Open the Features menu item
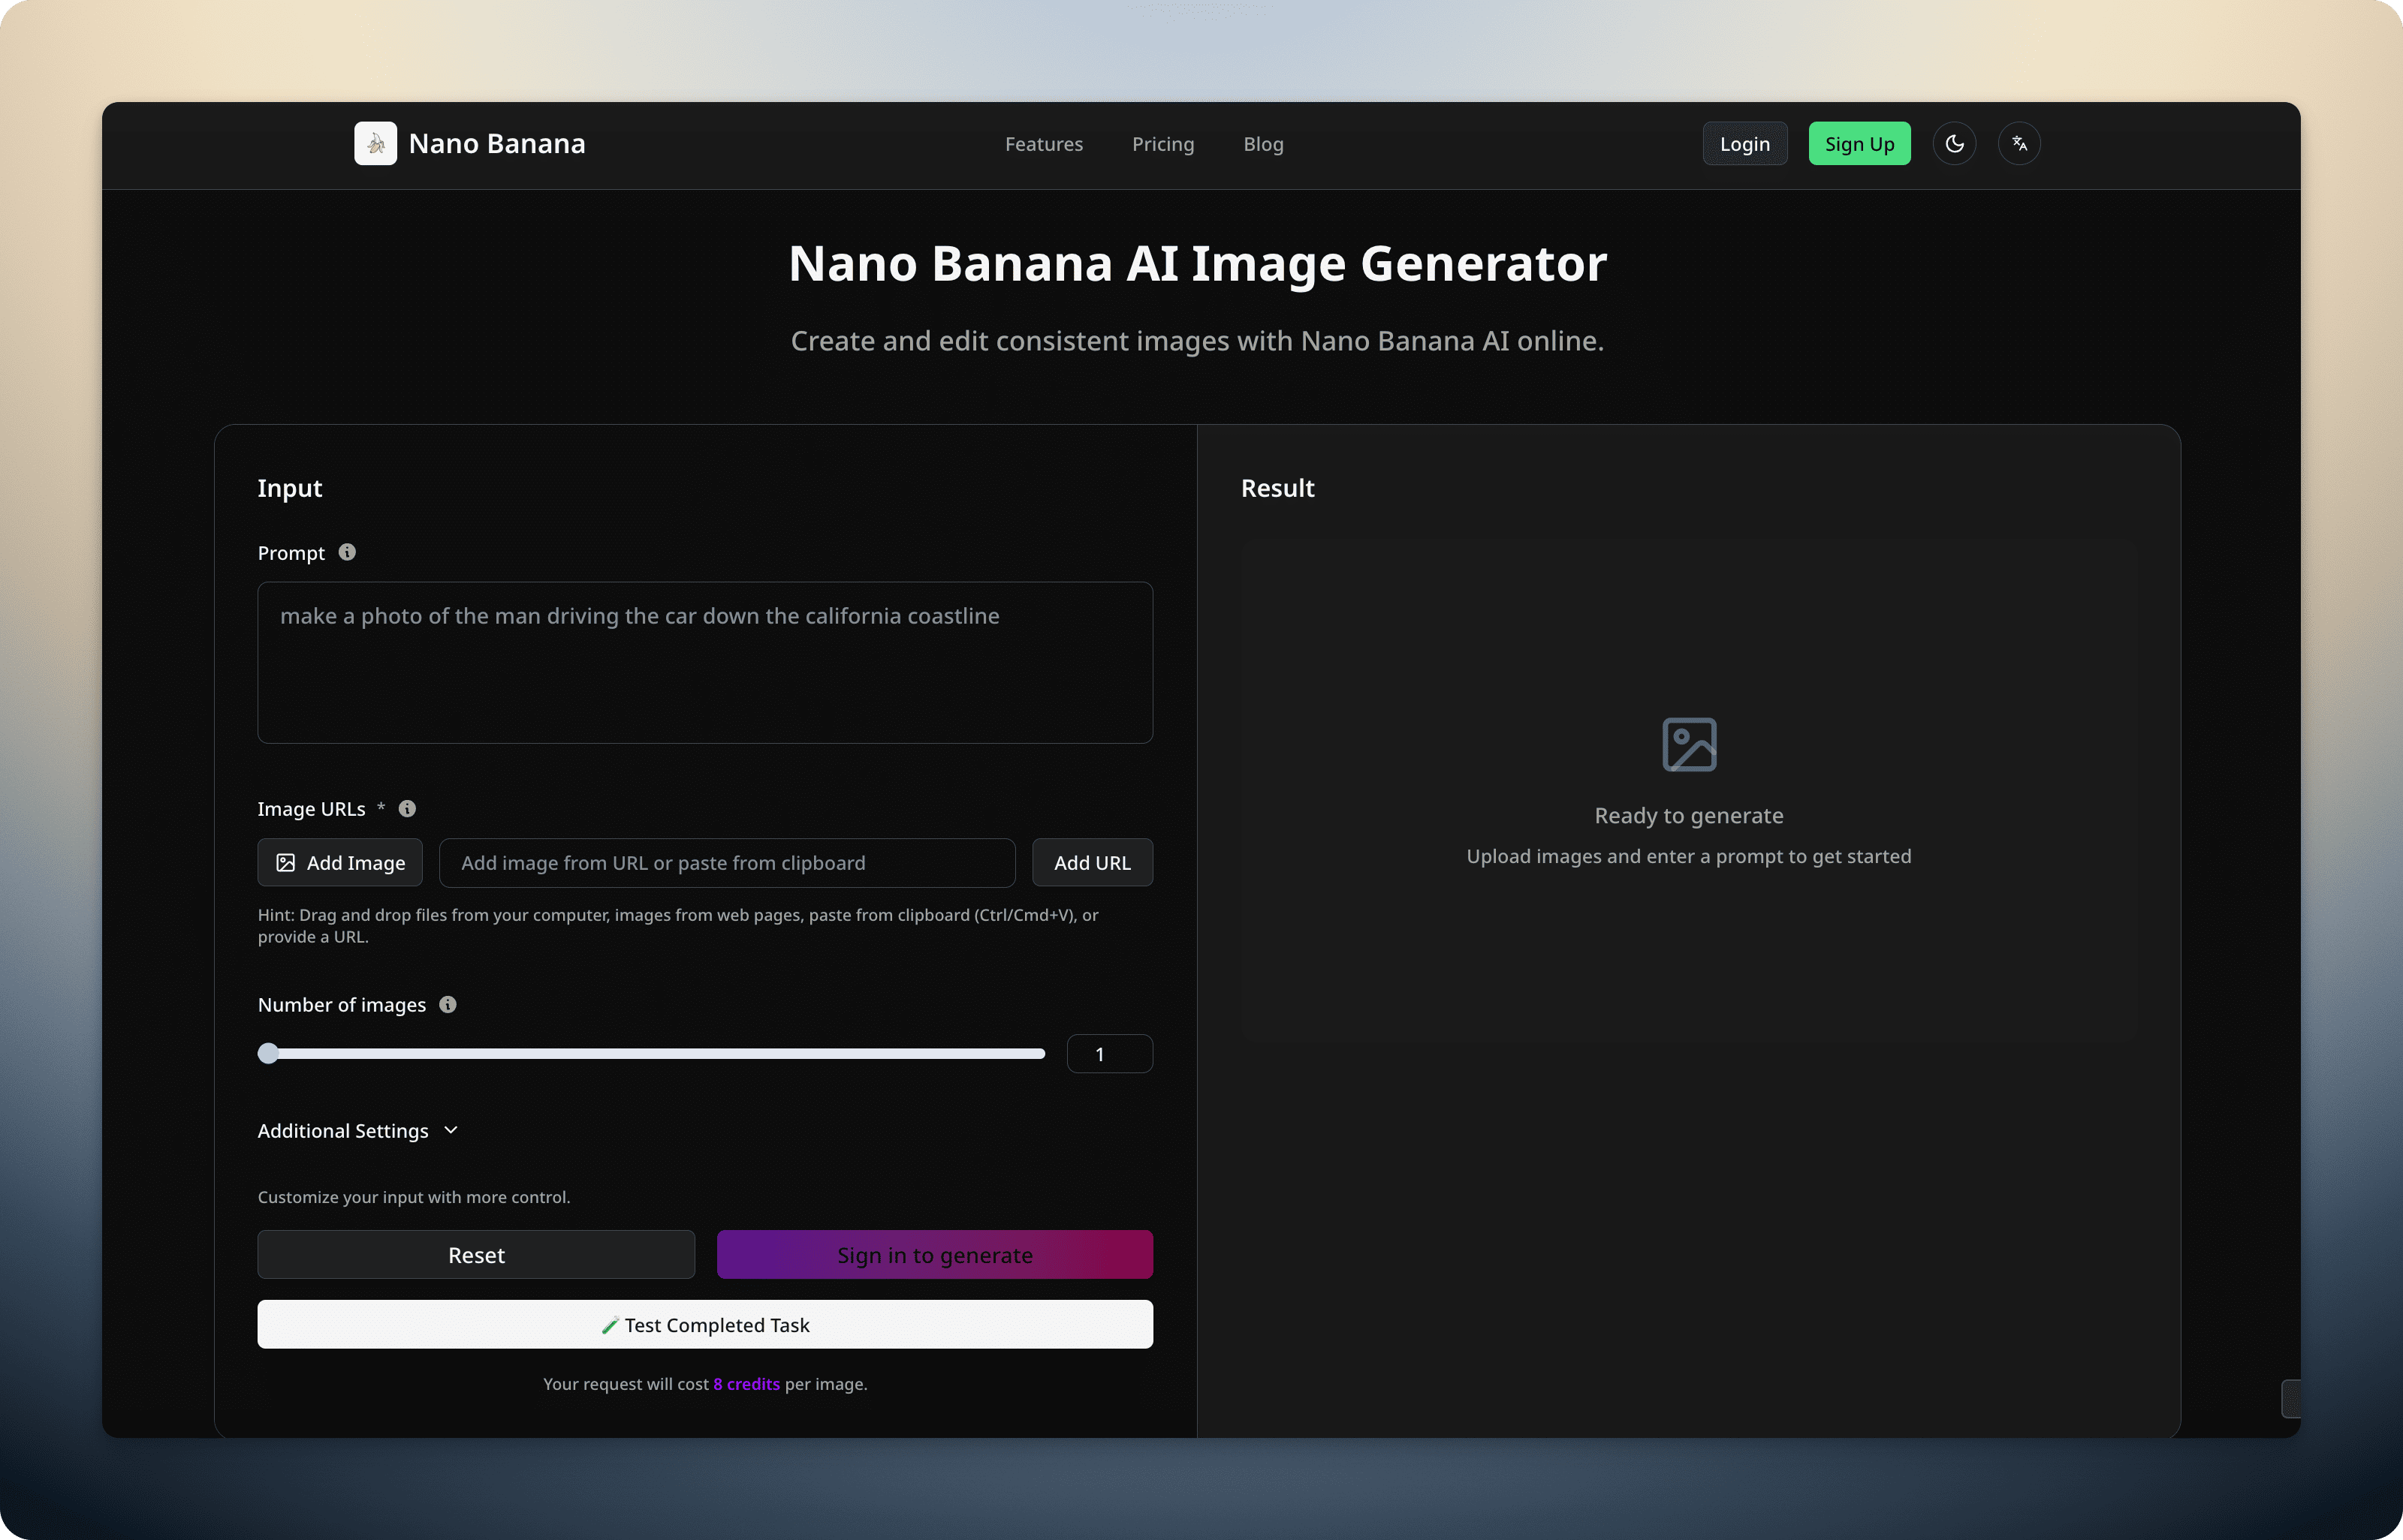2403x1540 pixels. pos(1044,143)
